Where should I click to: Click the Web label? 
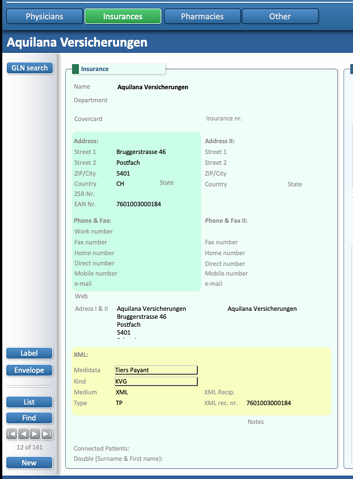point(81,296)
